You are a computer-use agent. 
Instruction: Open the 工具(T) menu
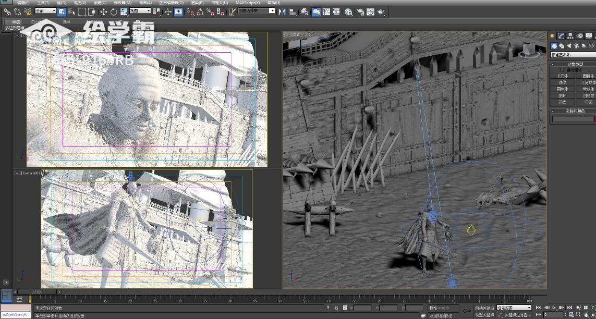[x=43, y=3]
